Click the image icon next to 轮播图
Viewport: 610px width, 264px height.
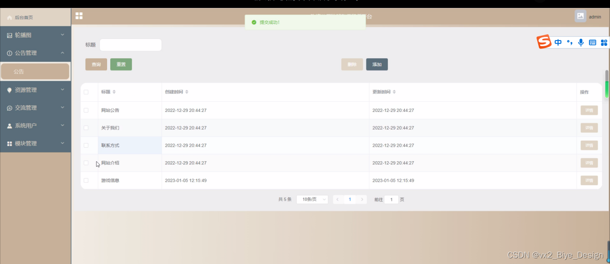(x=10, y=35)
